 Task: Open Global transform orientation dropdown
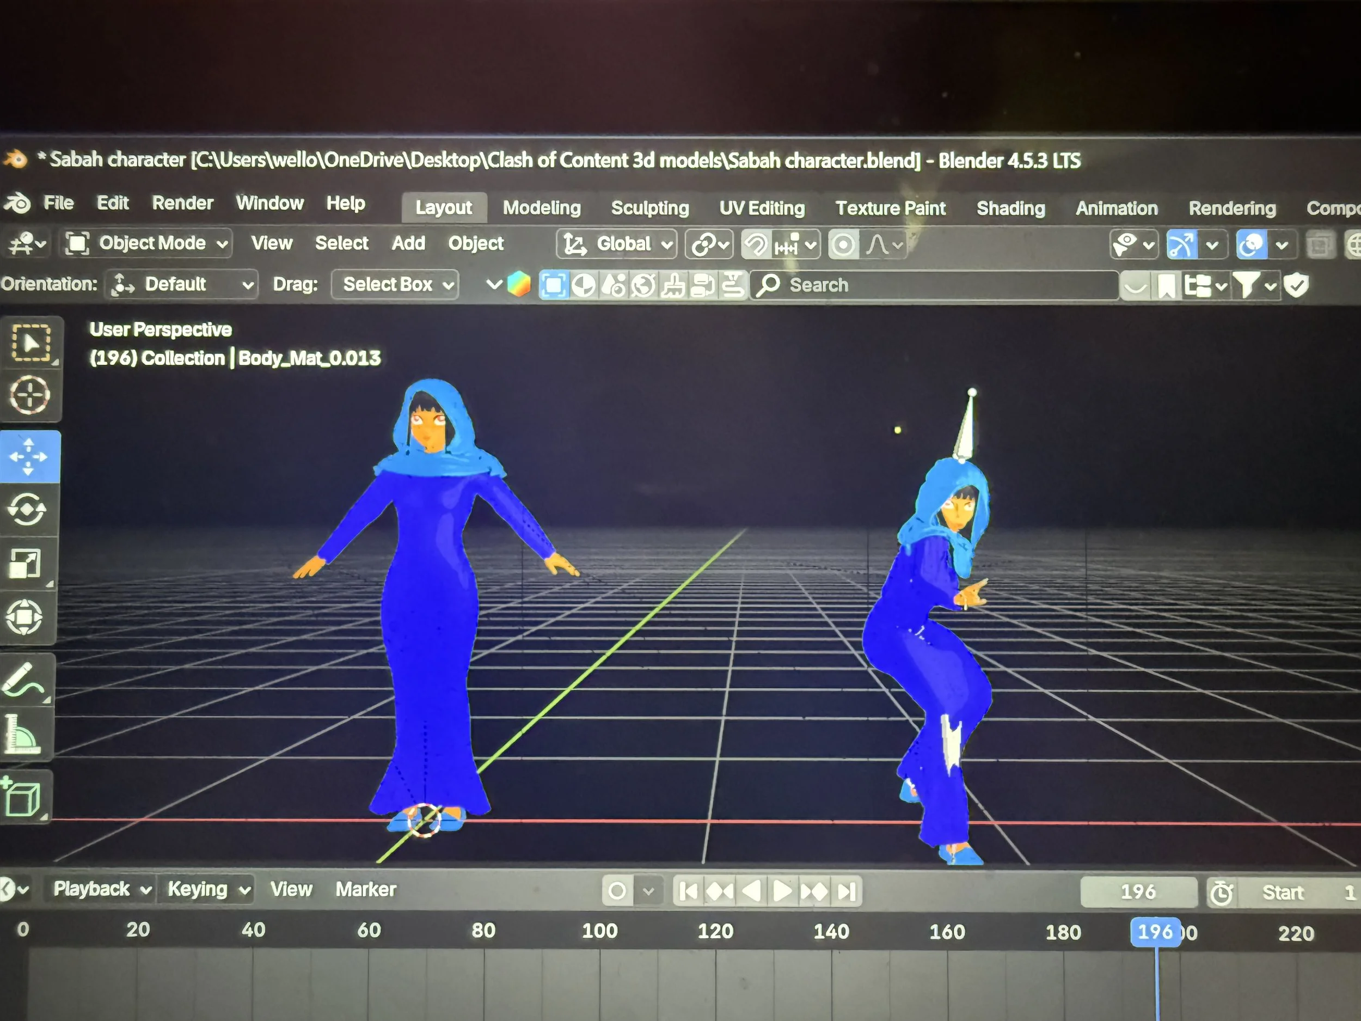point(616,244)
